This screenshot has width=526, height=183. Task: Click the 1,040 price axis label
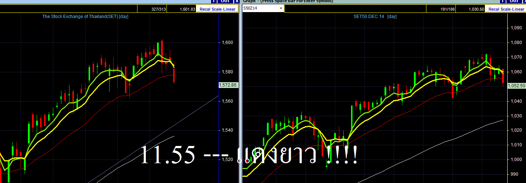coord(517,101)
